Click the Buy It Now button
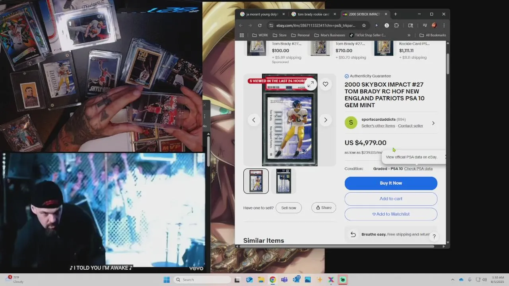Image resolution: width=509 pixels, height=286 pixels. tap(391, 183)
